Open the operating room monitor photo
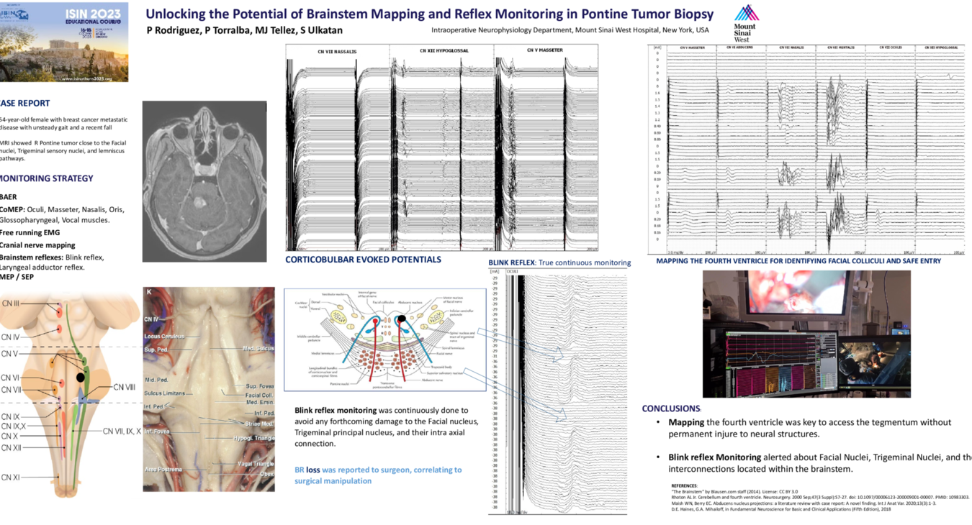This screenshot has height=525, width=972. coord(806,334)
